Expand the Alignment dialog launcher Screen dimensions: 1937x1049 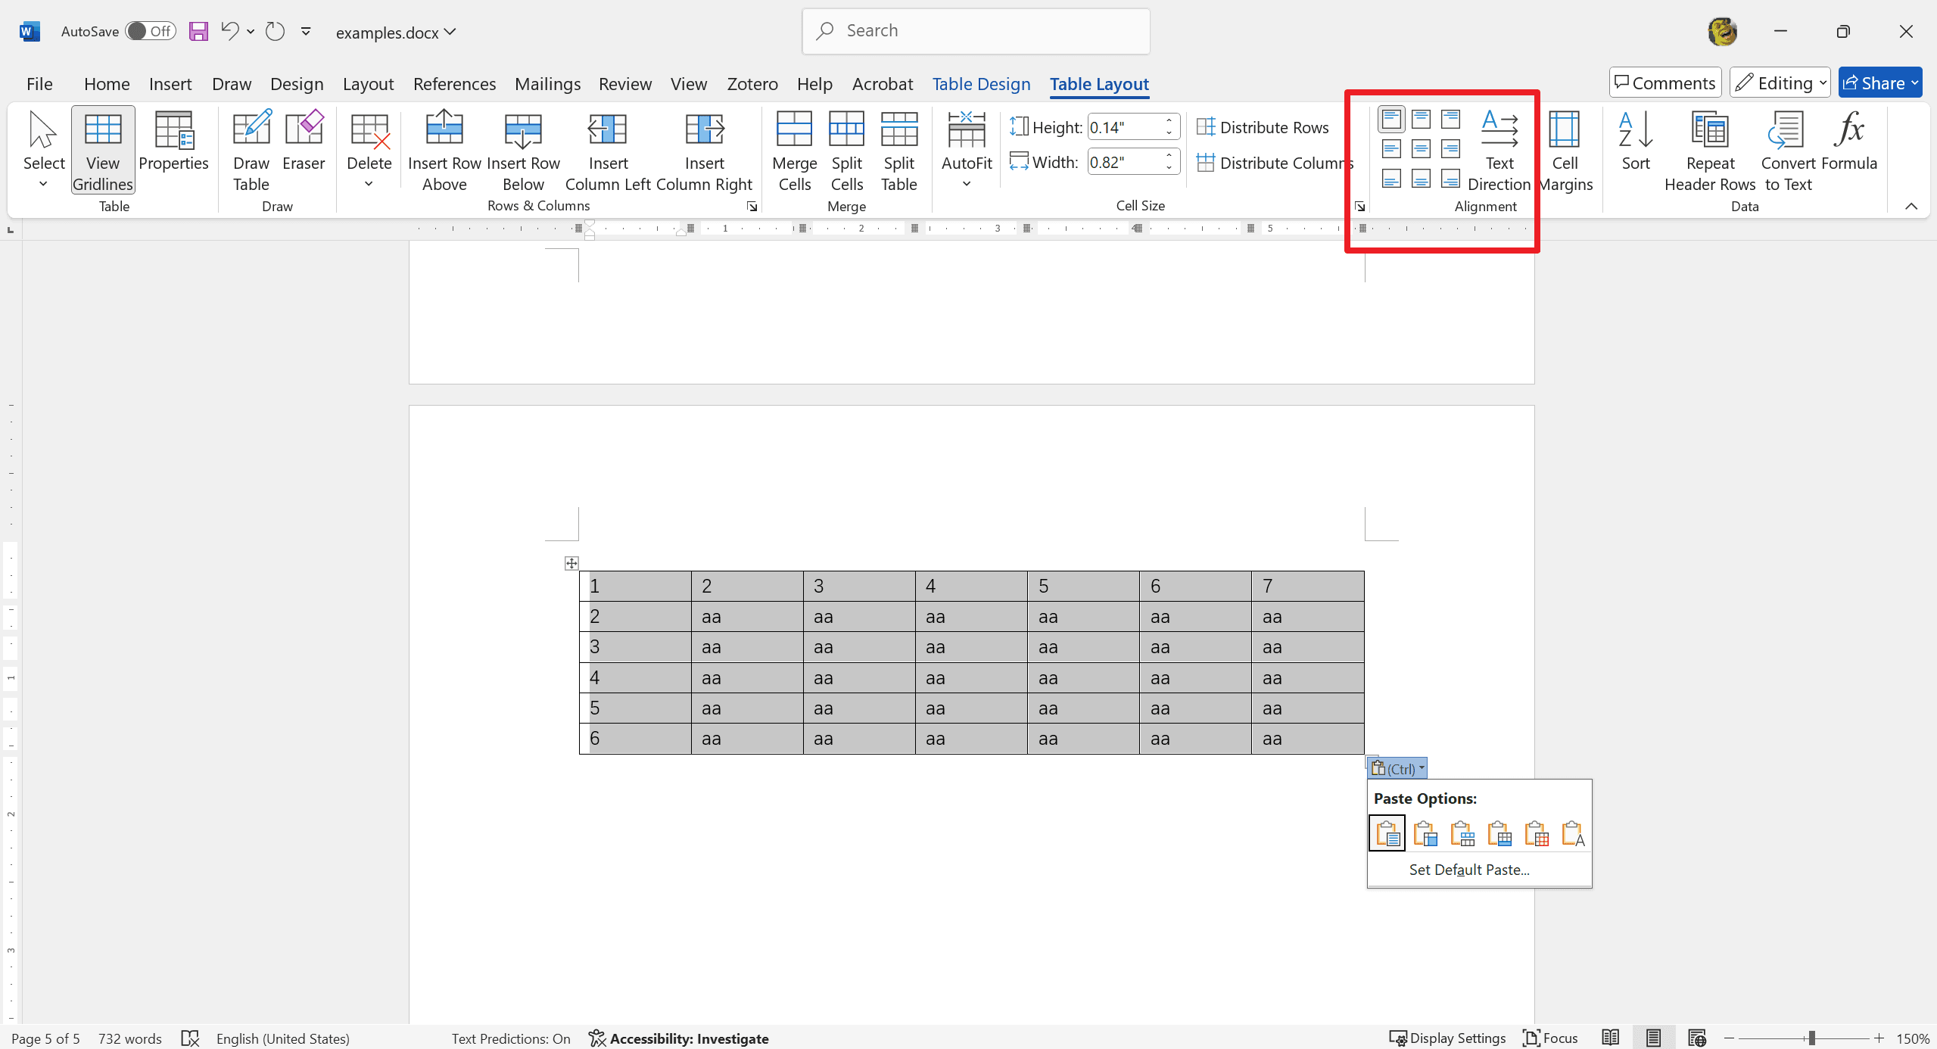pyautogui.click(x=1359, y=207)
